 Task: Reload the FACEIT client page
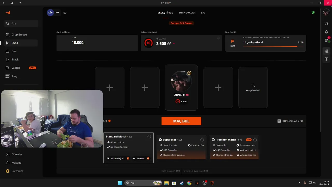(12, 3)
